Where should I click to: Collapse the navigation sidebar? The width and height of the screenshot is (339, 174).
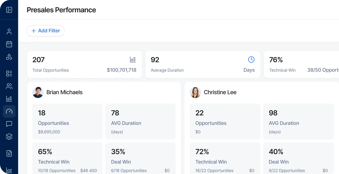point(9,10)
